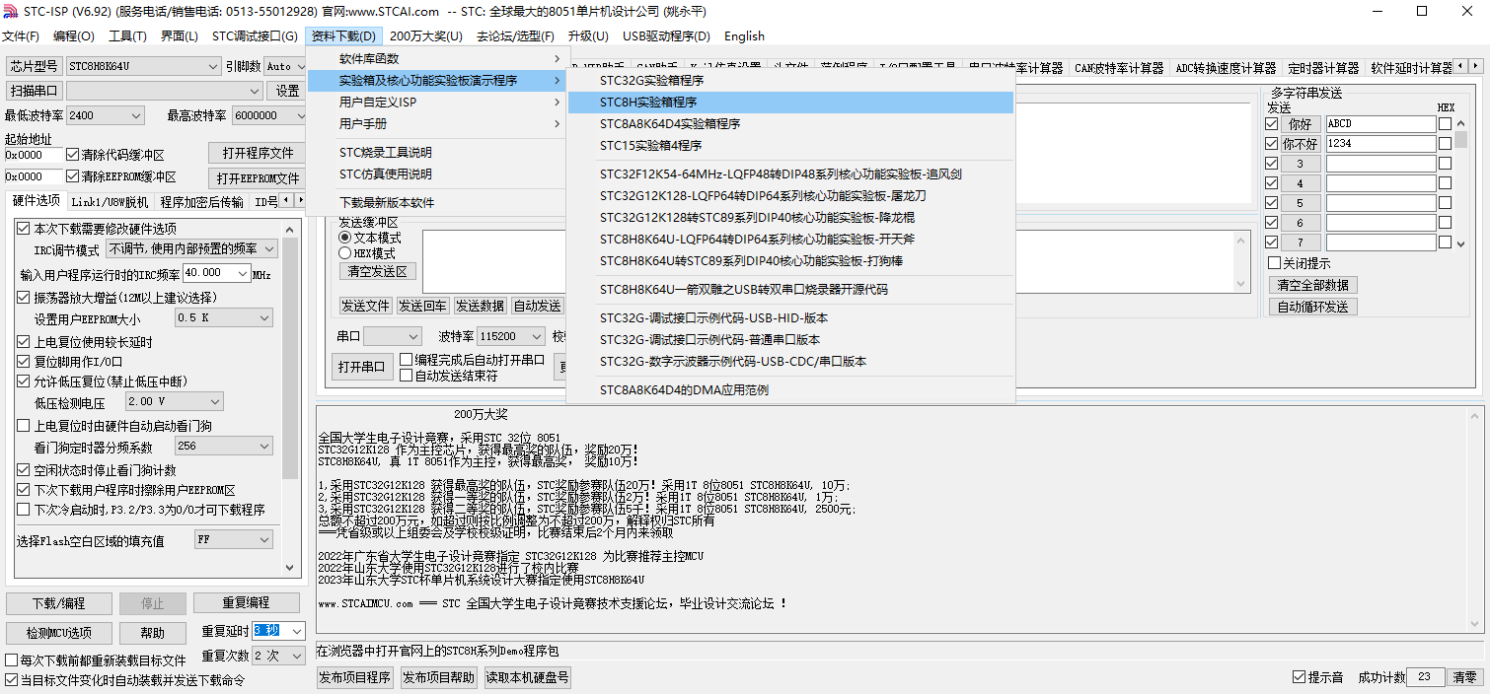The height and width of the screenshot is (694, 1490).
Task: Click 清零 counter button
Action: click(1464, 677)
